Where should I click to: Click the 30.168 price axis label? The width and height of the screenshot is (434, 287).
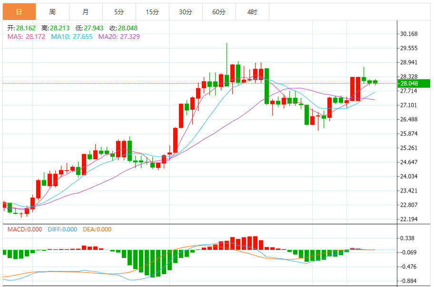tap(409, 34)
